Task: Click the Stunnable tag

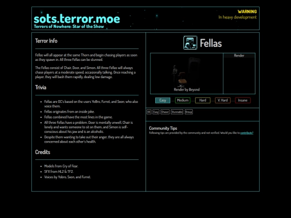Action: pyautogui.click(x=177, y=112)
